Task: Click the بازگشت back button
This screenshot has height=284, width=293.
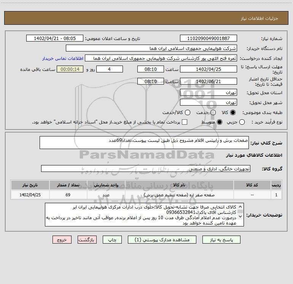Action: (x=87, y=240)
